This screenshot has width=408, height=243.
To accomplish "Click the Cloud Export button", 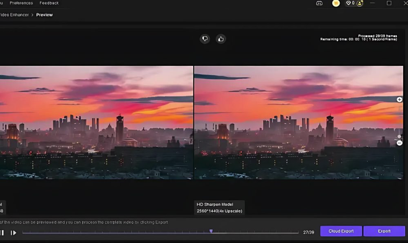I will tap(341, 231).
